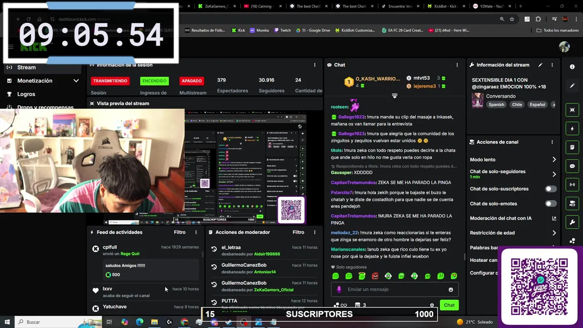This screenshot has width=583, height=328.
Task: Click the user avatar at top right
Action: click(564, 47)
